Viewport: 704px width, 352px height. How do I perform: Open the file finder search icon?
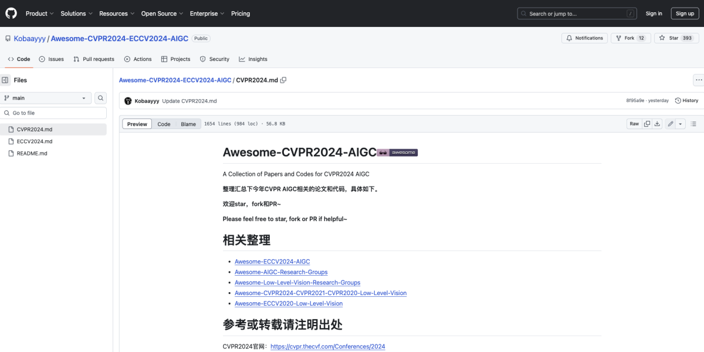[100, 97]
